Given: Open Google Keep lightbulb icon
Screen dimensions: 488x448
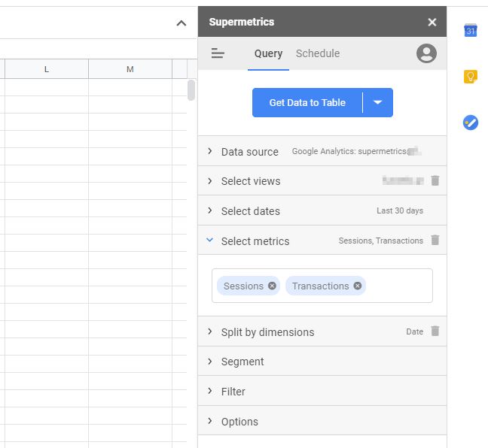Looking at the screenshot, I should pyautogui.click(x=470, y=76).
